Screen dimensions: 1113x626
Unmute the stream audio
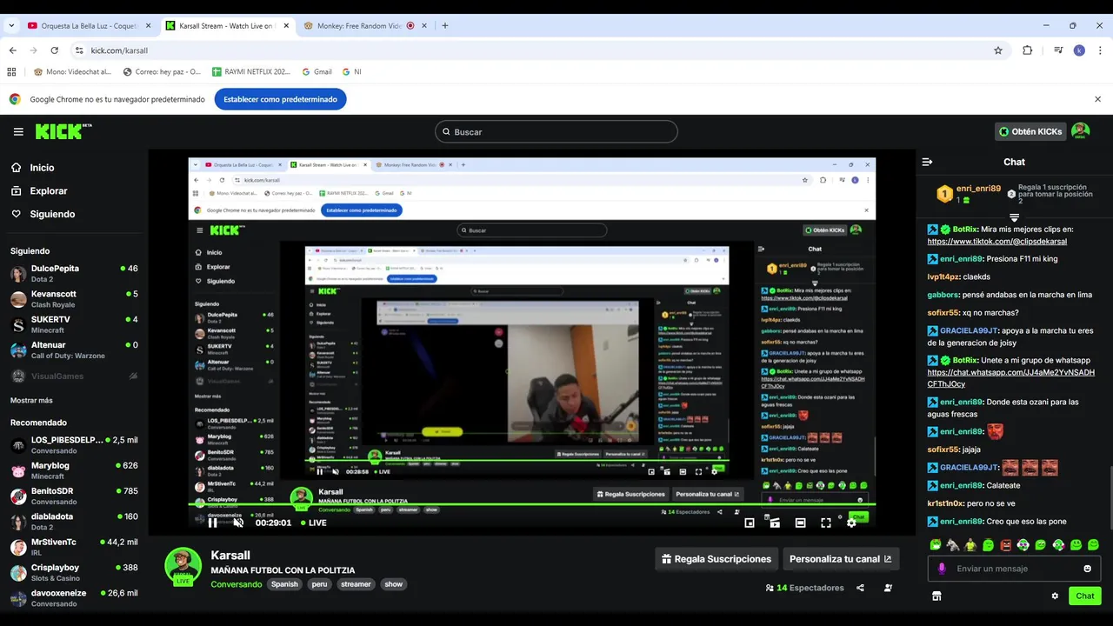237,523
